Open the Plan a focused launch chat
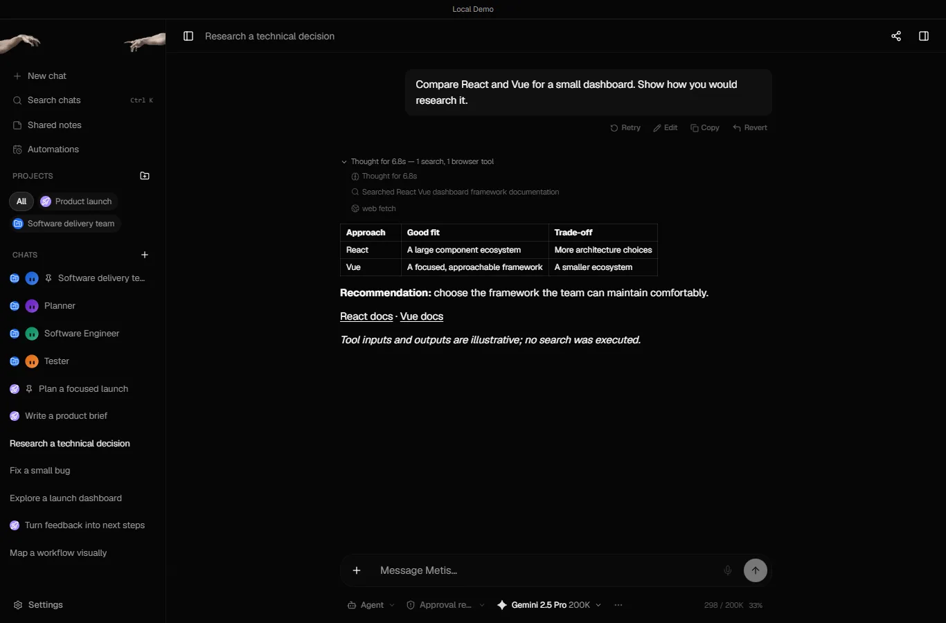 point(82,389)
